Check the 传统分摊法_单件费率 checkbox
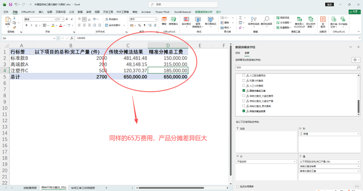363x191 pixels. coord(243,106)
